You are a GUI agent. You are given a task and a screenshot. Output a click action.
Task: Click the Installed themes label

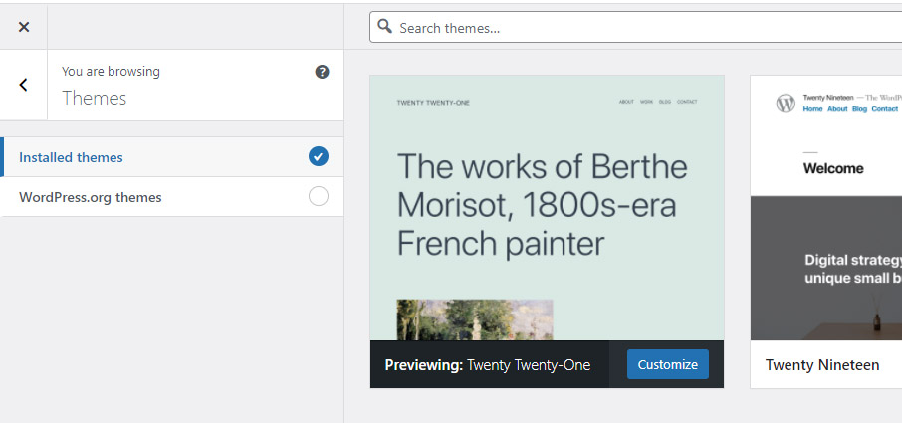(71, 157)
